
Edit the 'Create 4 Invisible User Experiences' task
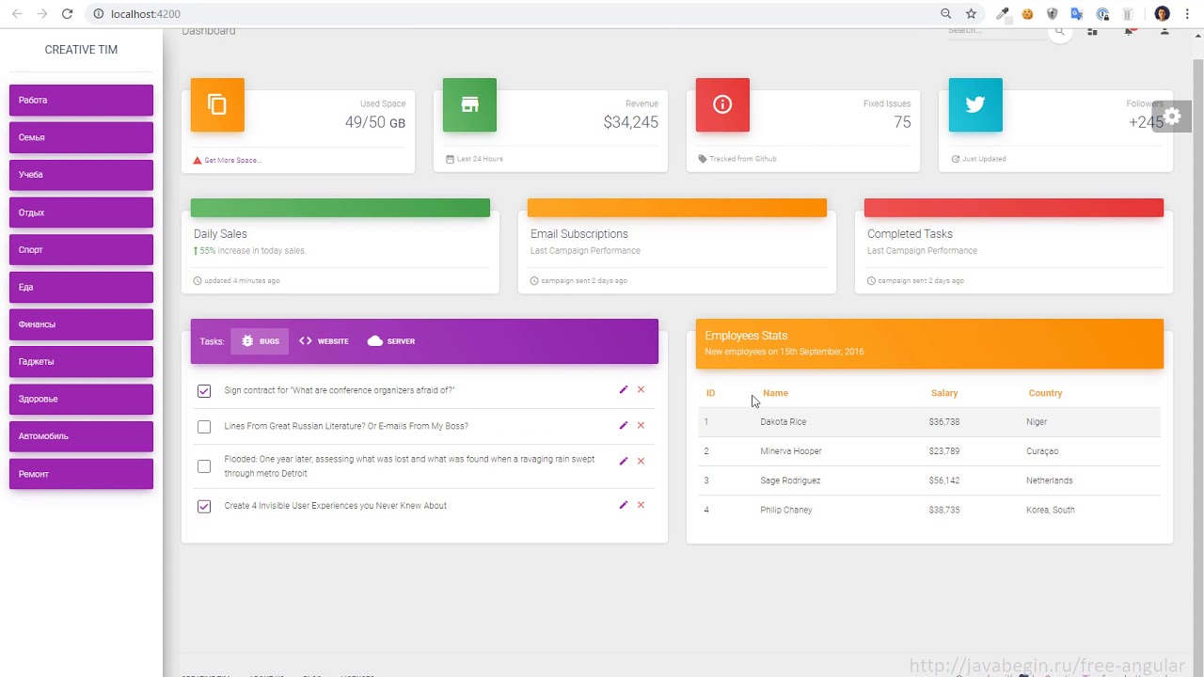coord(623,505)
